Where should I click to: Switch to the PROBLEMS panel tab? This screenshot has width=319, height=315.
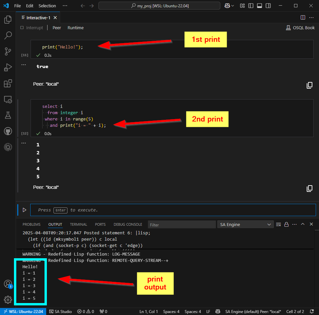32,224
